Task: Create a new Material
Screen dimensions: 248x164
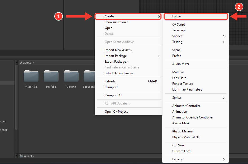Action: [196, 72]
